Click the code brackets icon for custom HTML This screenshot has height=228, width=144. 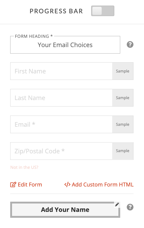(x=67, y=185)
